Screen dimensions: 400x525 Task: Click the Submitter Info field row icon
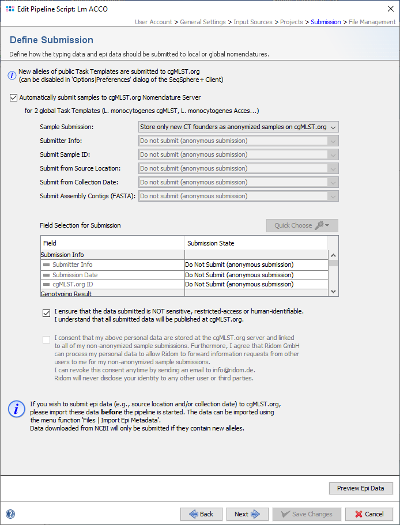tap(47, 265)
